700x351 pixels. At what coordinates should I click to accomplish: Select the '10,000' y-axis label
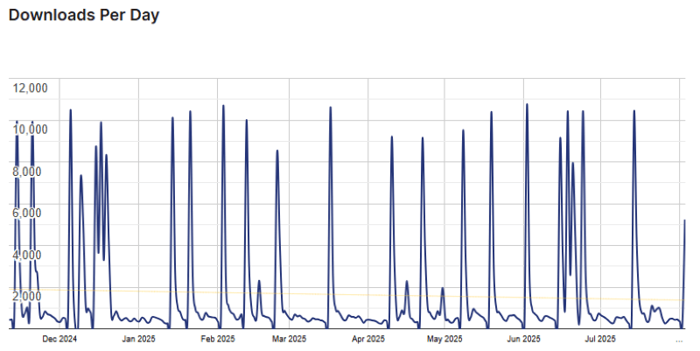30,130
